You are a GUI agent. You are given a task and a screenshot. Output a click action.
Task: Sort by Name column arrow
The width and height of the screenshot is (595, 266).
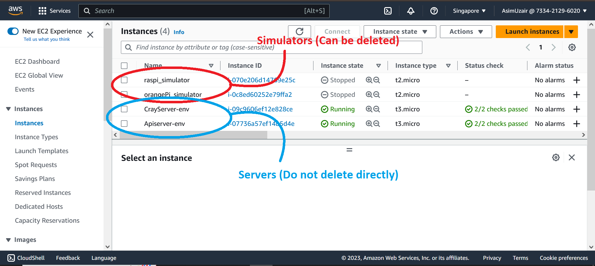pos(211,66)
